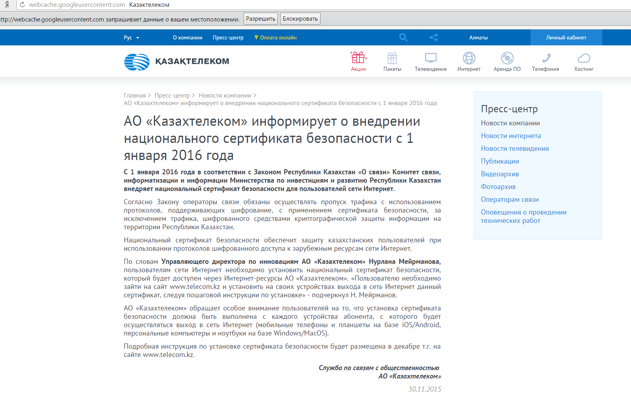Click the italic 'АО «Казахтелеком»' signature line
The image size is (631, 400).
410,377
